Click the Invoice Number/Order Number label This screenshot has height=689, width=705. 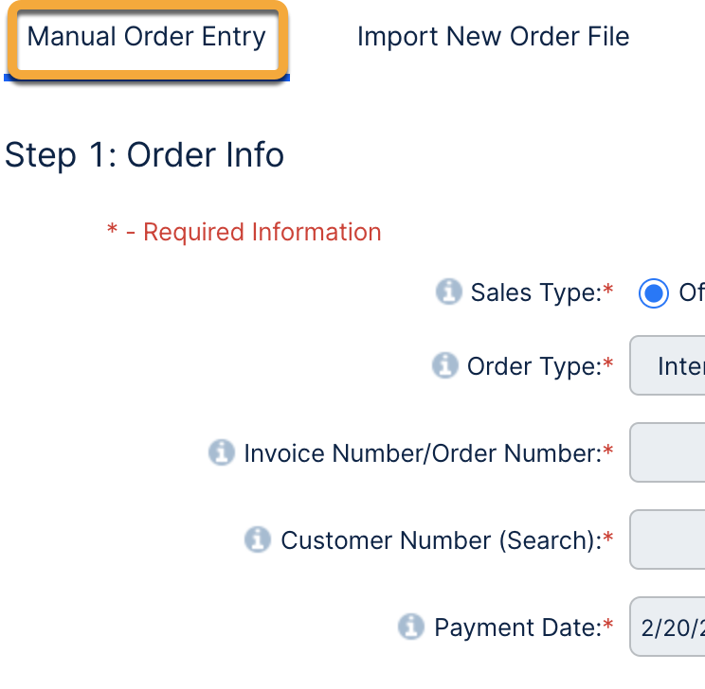[x=423, y=453]
